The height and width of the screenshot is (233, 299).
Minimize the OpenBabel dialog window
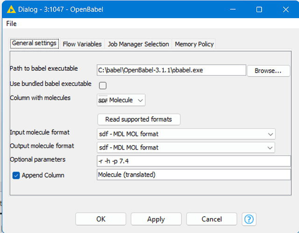233,9
